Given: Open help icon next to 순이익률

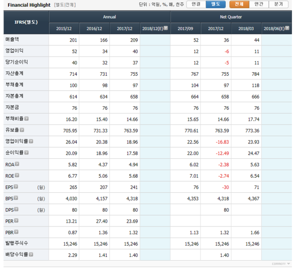Looking at the screenshot, I should click(27, 153).
